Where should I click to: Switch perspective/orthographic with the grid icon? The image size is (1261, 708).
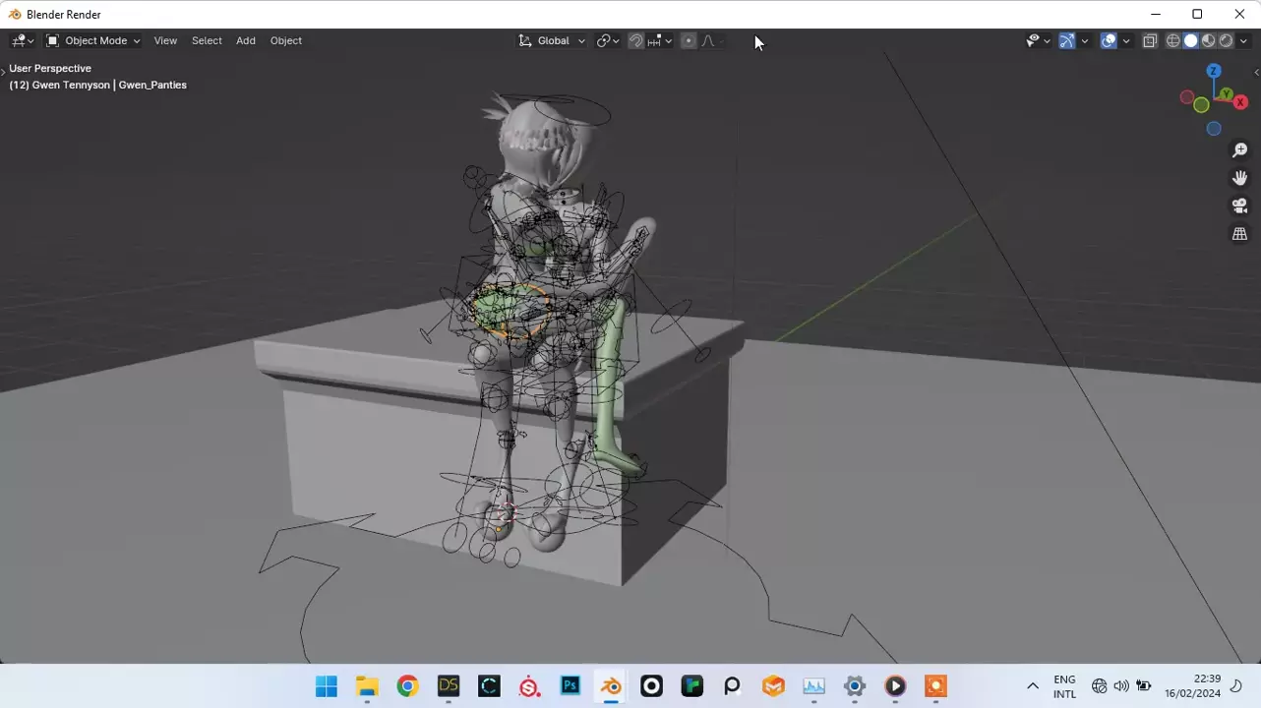coord(1239,234)
